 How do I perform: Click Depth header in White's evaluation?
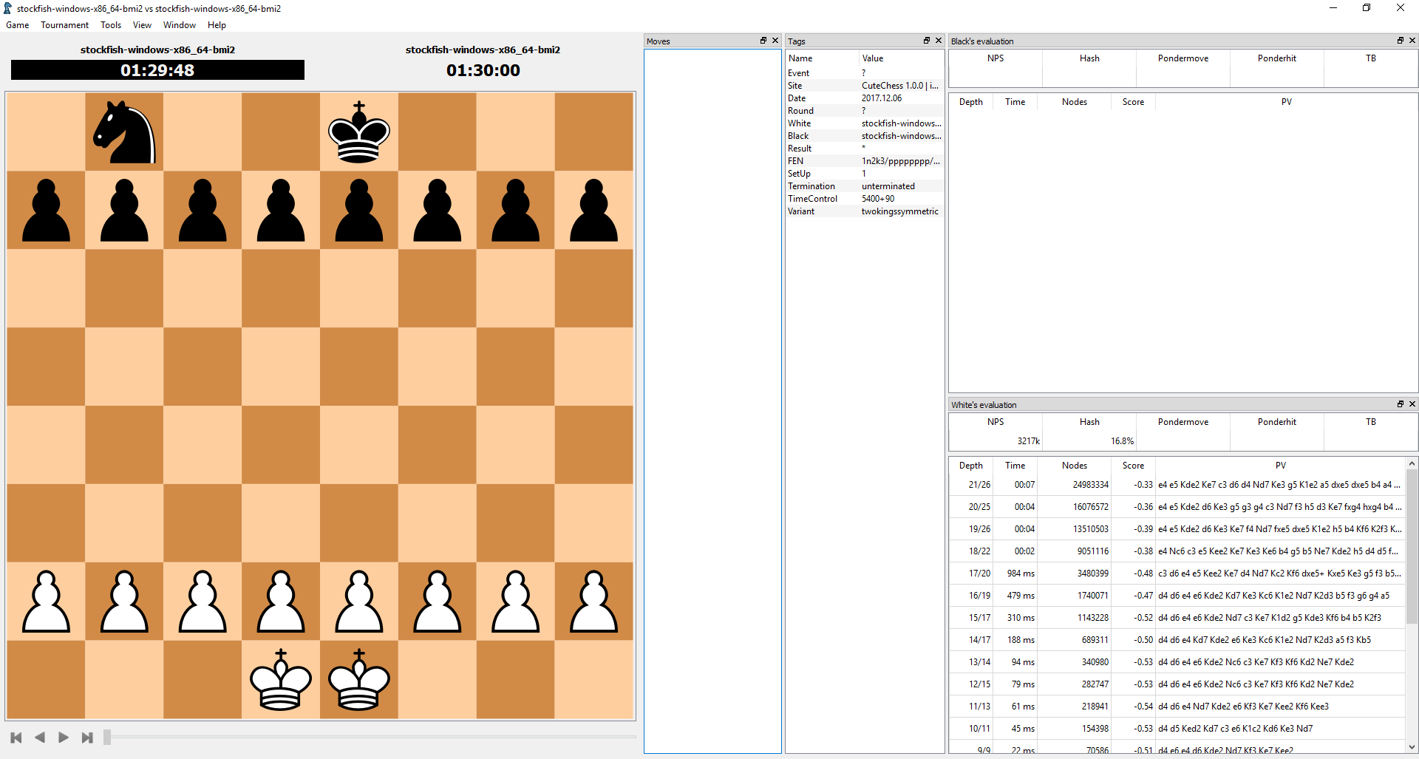971,466
